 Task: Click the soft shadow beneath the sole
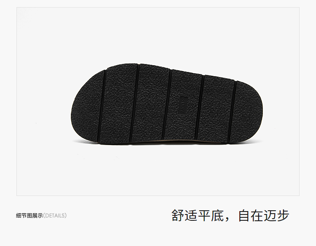click(x=167, y=146)
